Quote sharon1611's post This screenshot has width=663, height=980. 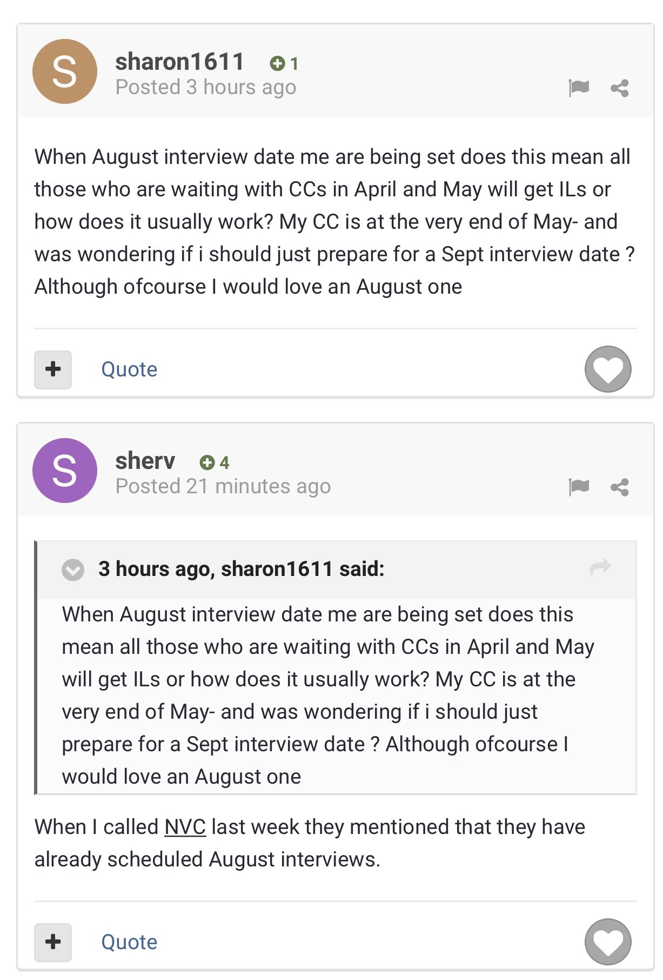pos(129,369)
